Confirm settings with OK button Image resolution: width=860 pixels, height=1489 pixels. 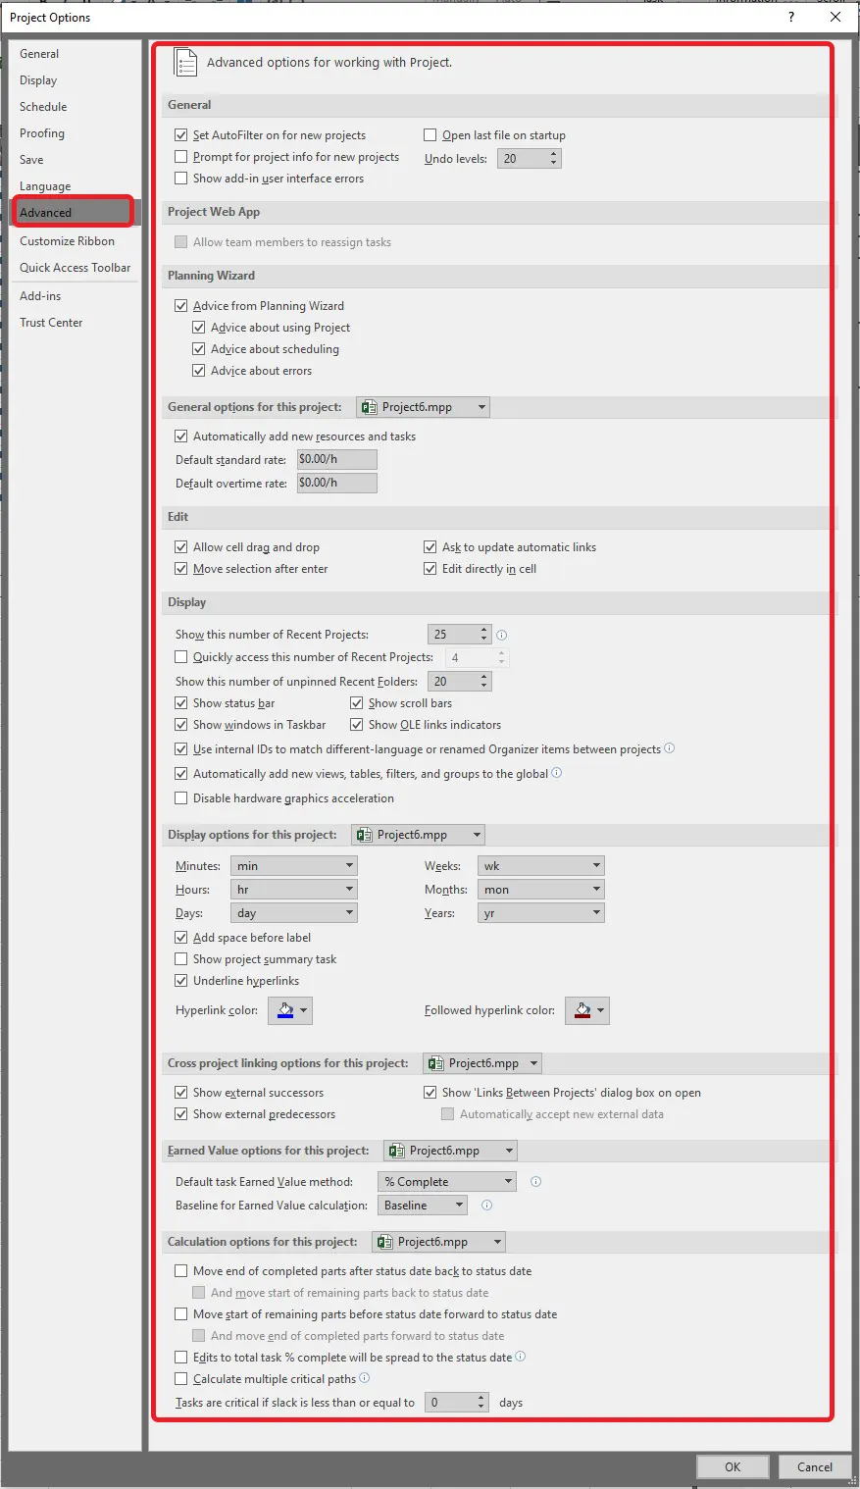tap(733, 1466)
